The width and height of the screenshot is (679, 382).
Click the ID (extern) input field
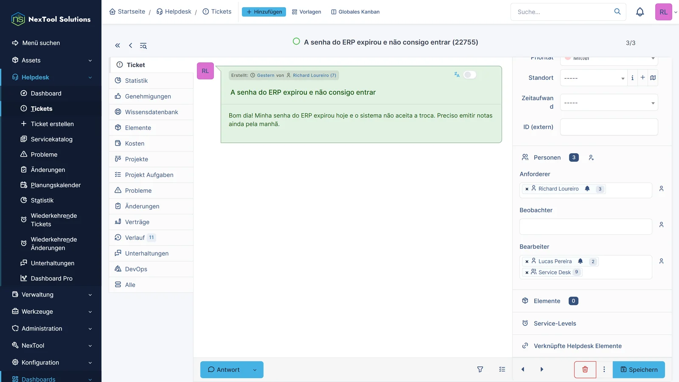click(609, 127)
